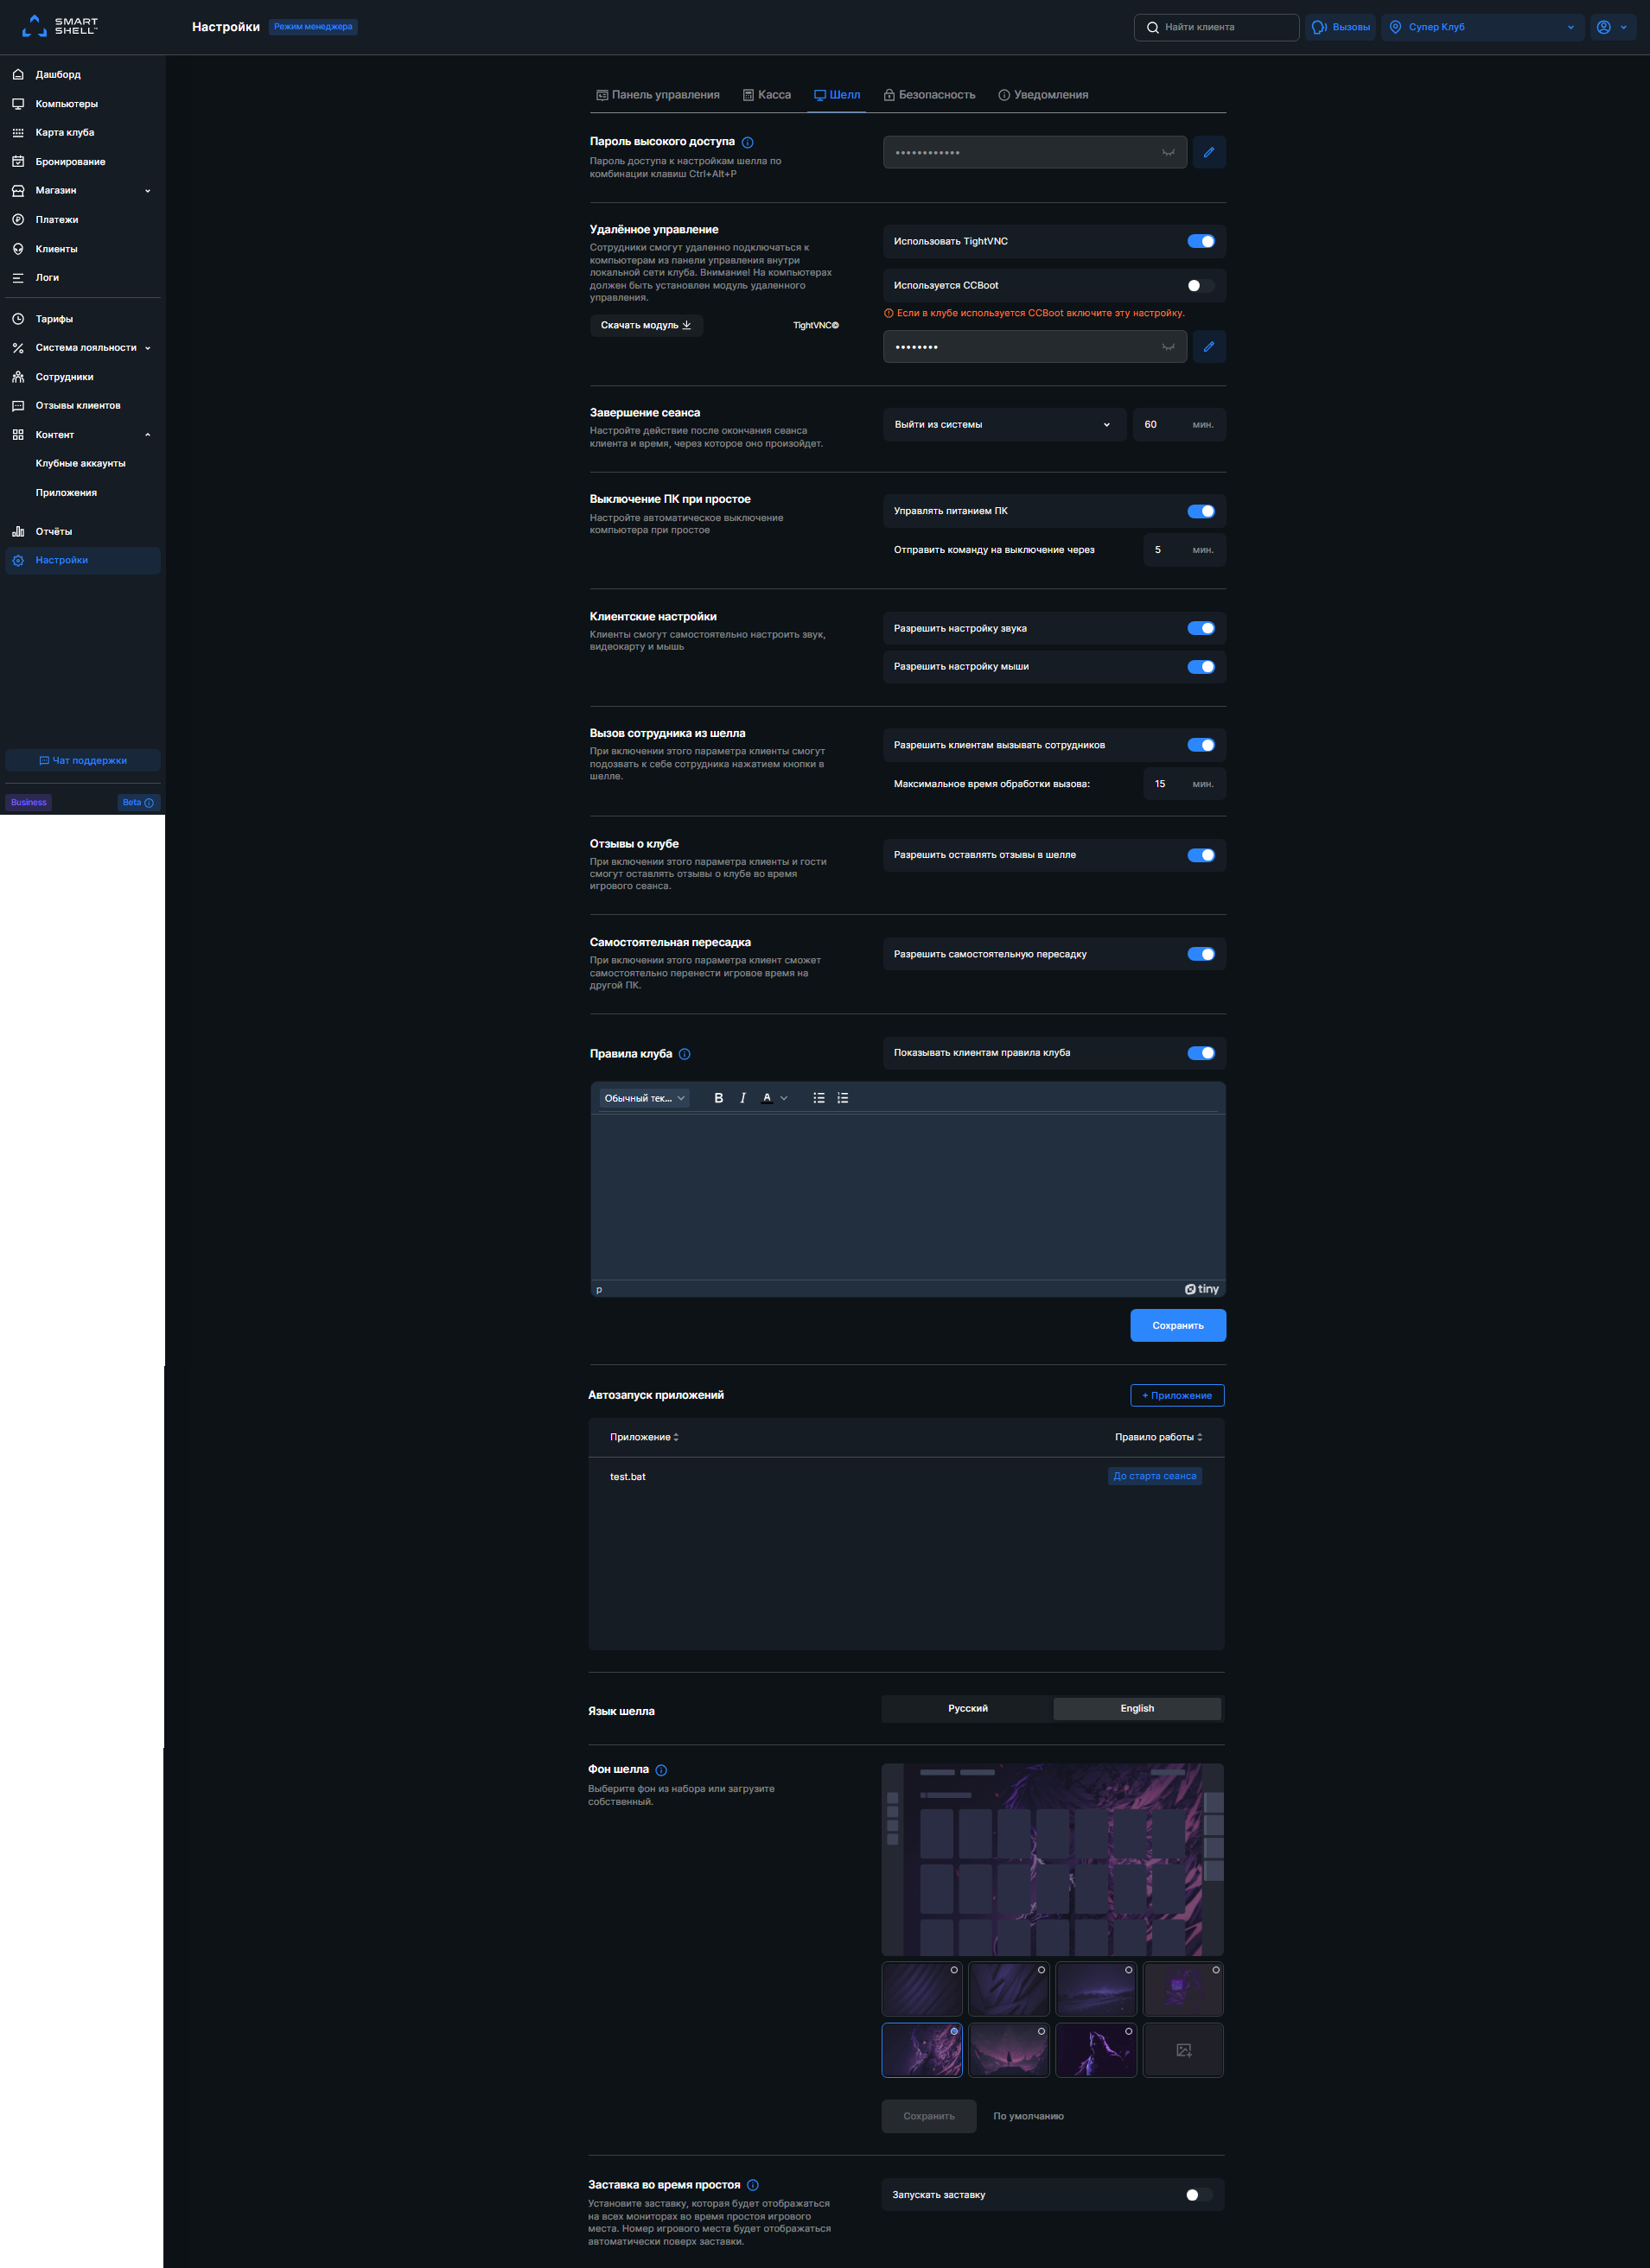This screenshot has height=2268, width=1650.
Task: Open the user profile icon menu
Action: pos(1612,27)
